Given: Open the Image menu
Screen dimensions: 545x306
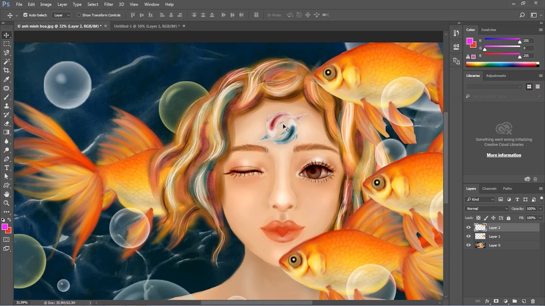Looking at the screenshot, I should click(x=46, y=4).
